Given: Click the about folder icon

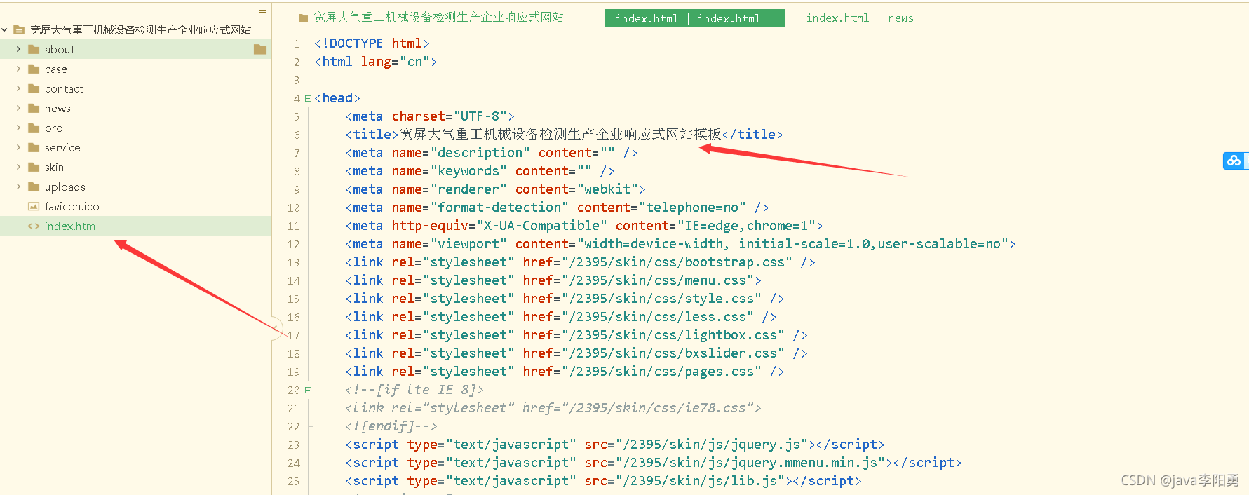Looking at the screenshot, I should coord(34,50).
